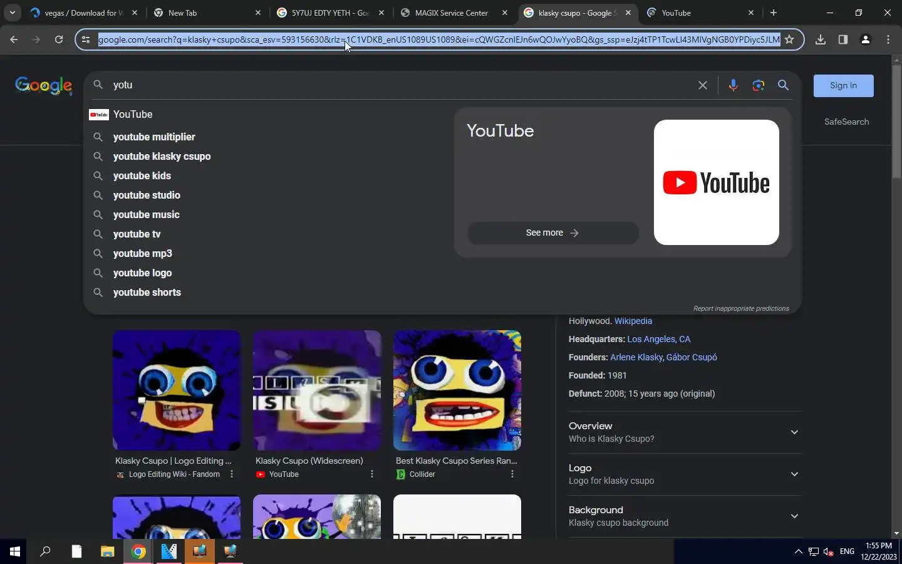This screenshot has width=902, height=564.
Task: Open Chrome's three-dot menu
Action: tap(888, 39)
